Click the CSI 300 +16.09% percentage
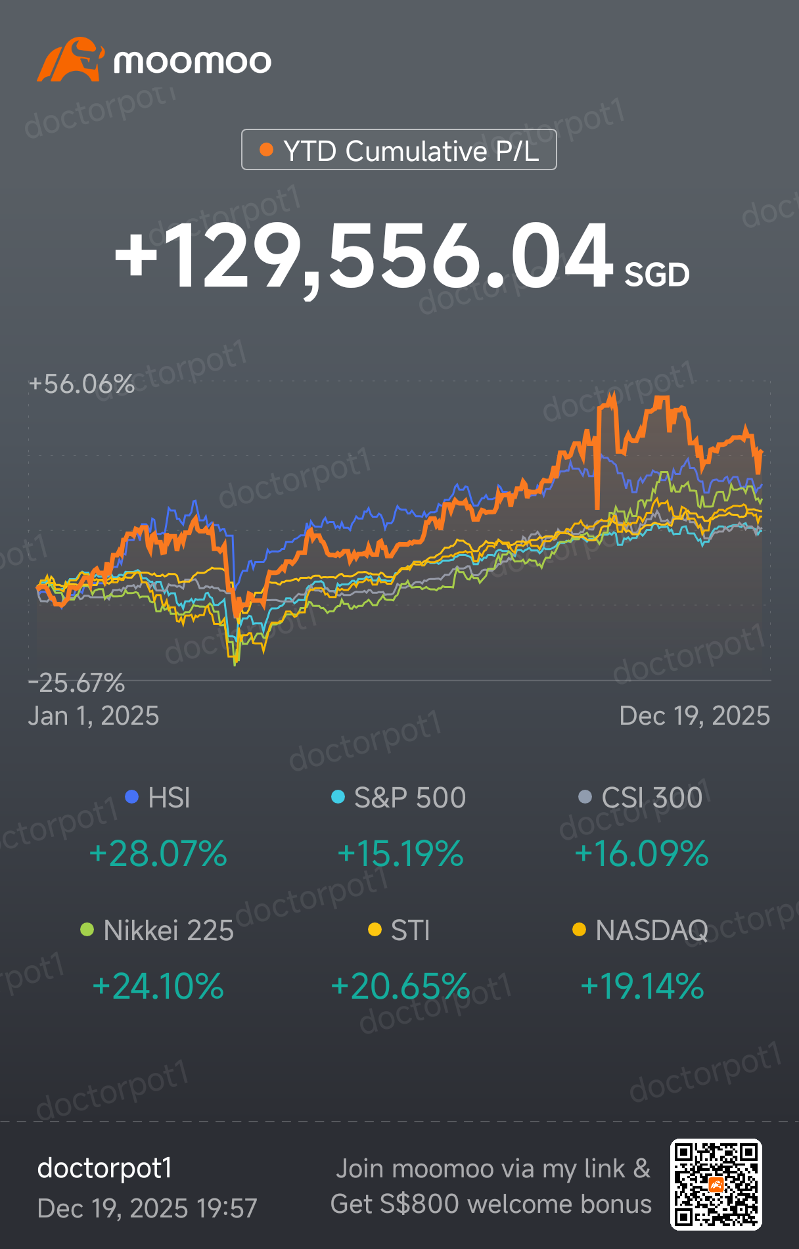This screenshot has height=1249, width=799. [x=641, y=853]
